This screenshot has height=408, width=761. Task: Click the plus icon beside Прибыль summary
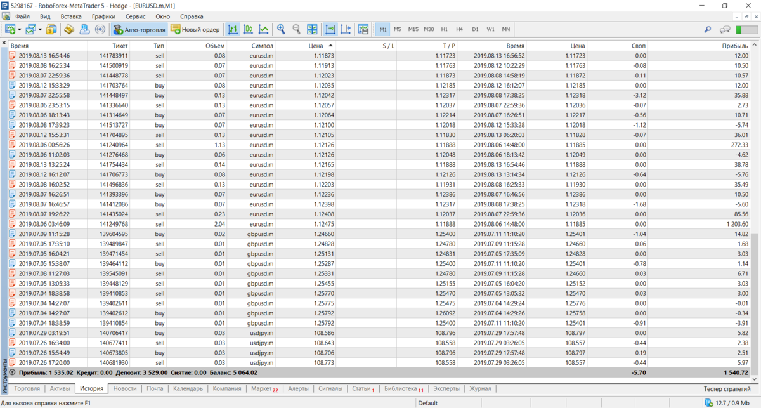(13, 372)
